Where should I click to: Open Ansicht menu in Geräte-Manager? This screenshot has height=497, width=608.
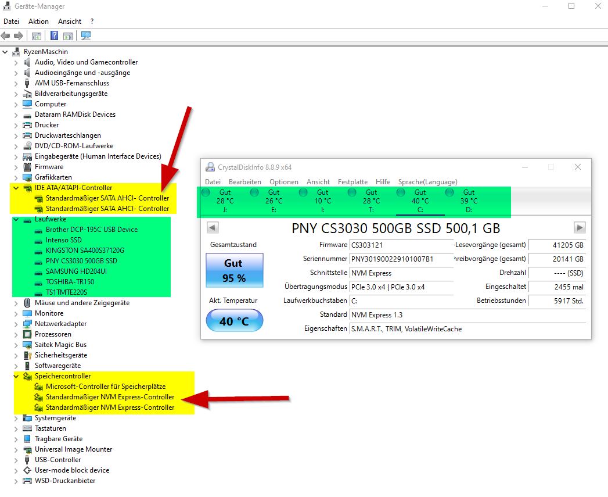point(70,22)
